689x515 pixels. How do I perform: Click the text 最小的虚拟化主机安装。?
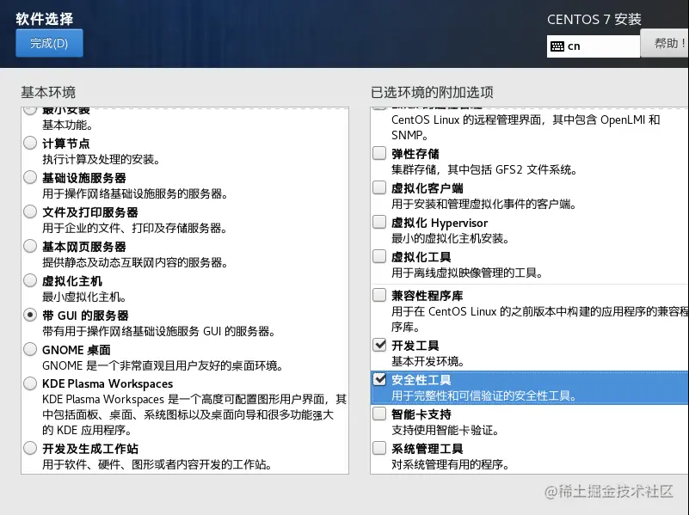point(451,239)
